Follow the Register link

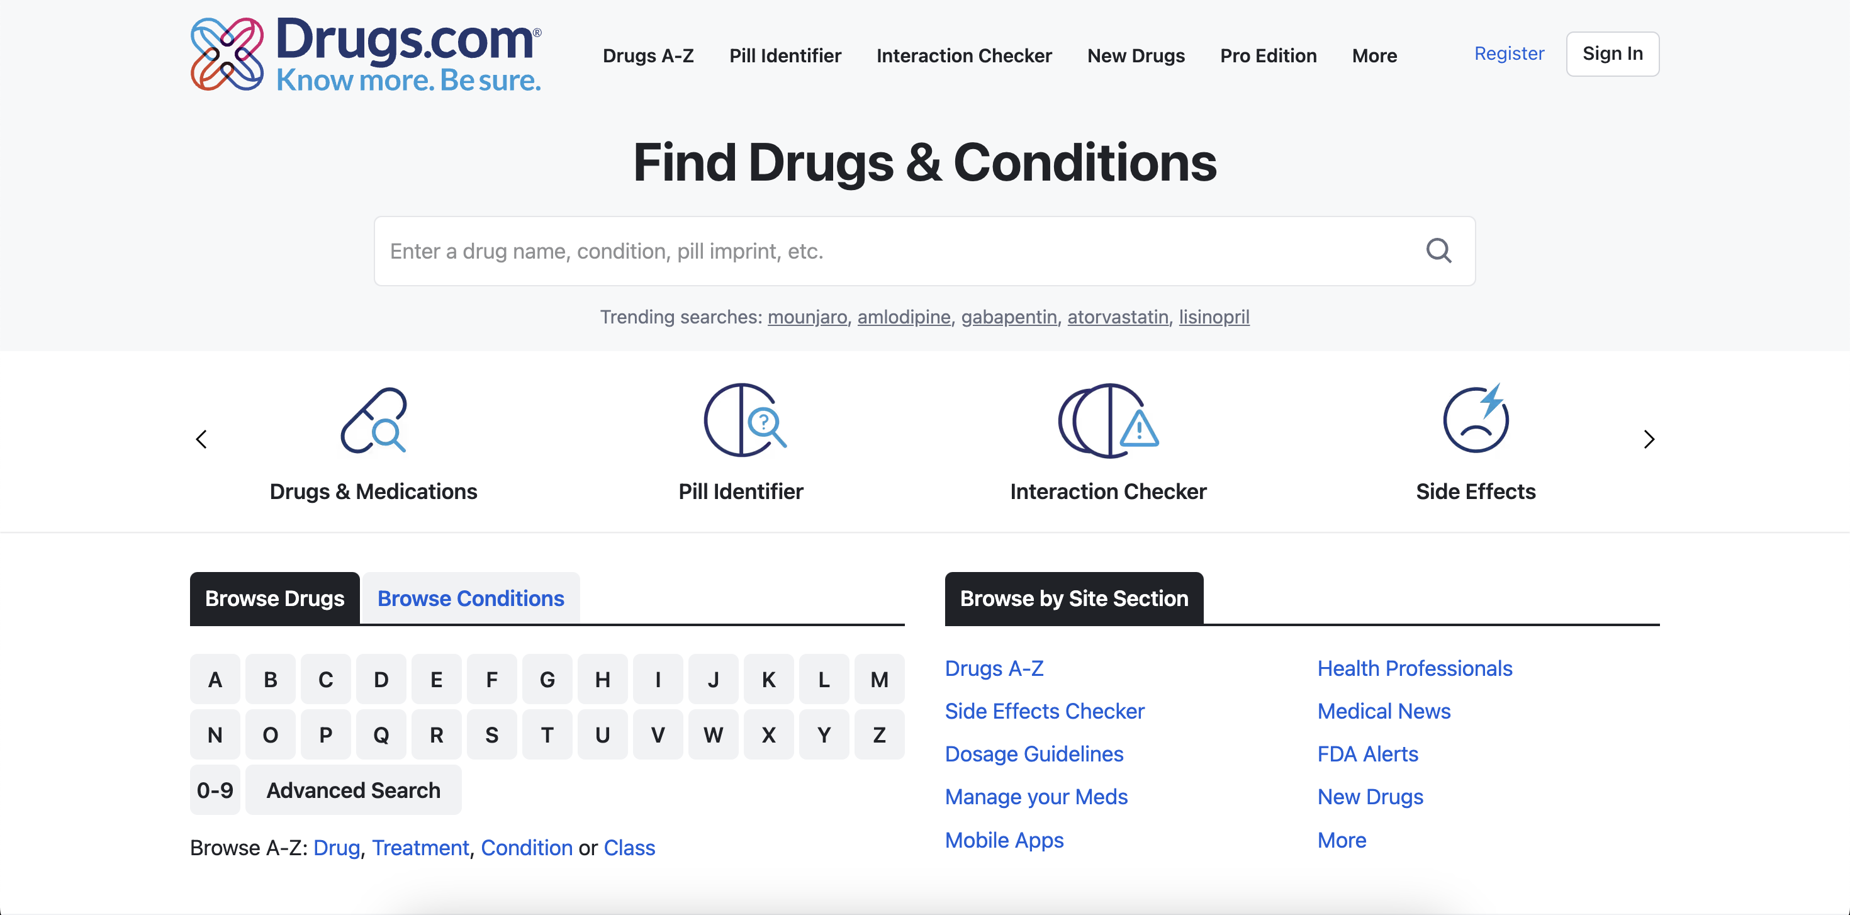(x=1508, y=53)
